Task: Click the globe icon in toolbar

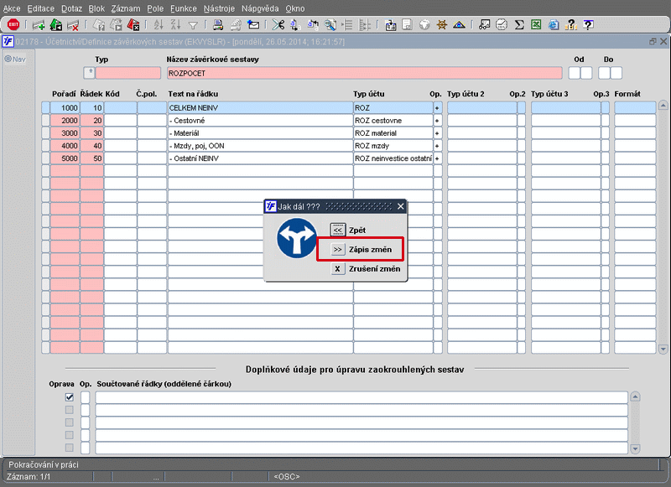Action: pyautogui.click(x=424, y=25)
